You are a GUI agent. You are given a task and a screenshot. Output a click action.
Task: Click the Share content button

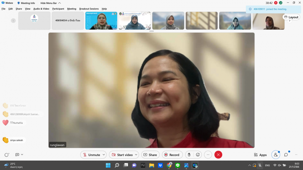point(150,155)
